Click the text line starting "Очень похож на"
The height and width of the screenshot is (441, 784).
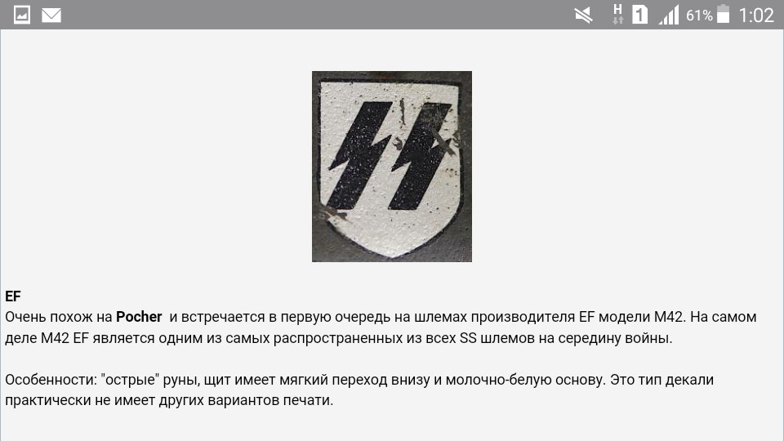(x=381, y=317)
